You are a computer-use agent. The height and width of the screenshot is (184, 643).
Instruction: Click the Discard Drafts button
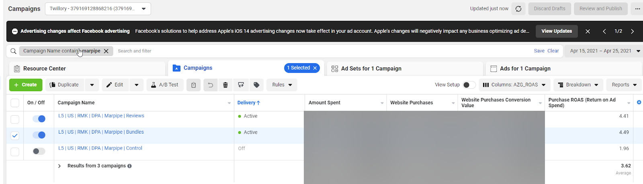[549, 9]
